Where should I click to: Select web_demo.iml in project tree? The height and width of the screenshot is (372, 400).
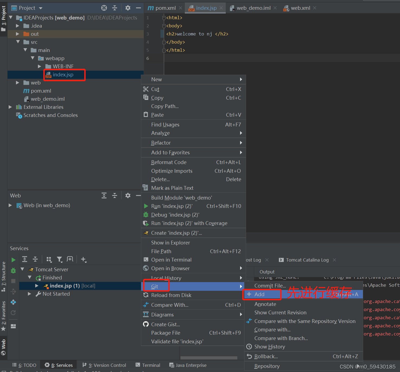pos(48,99)
